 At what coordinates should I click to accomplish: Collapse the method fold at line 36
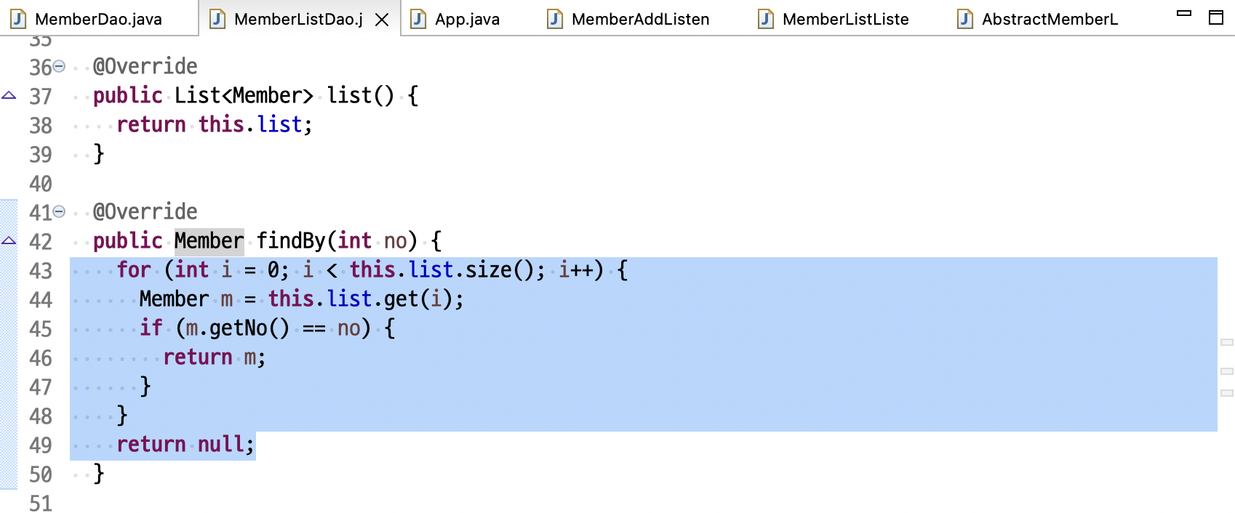[60, 67]
